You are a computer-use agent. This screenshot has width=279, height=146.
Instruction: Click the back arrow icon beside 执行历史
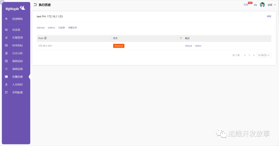pos(35,5)
